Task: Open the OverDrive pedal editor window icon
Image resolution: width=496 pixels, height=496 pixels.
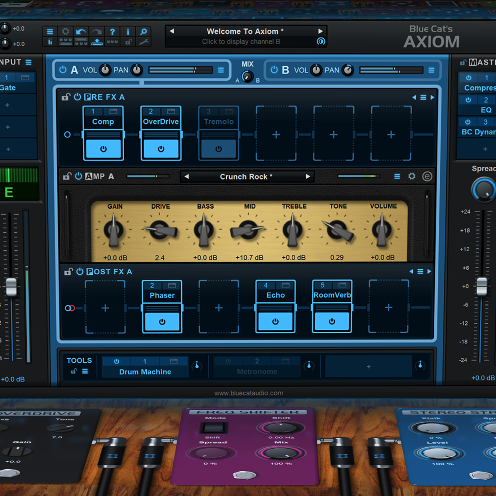Action: coord(171,111)
